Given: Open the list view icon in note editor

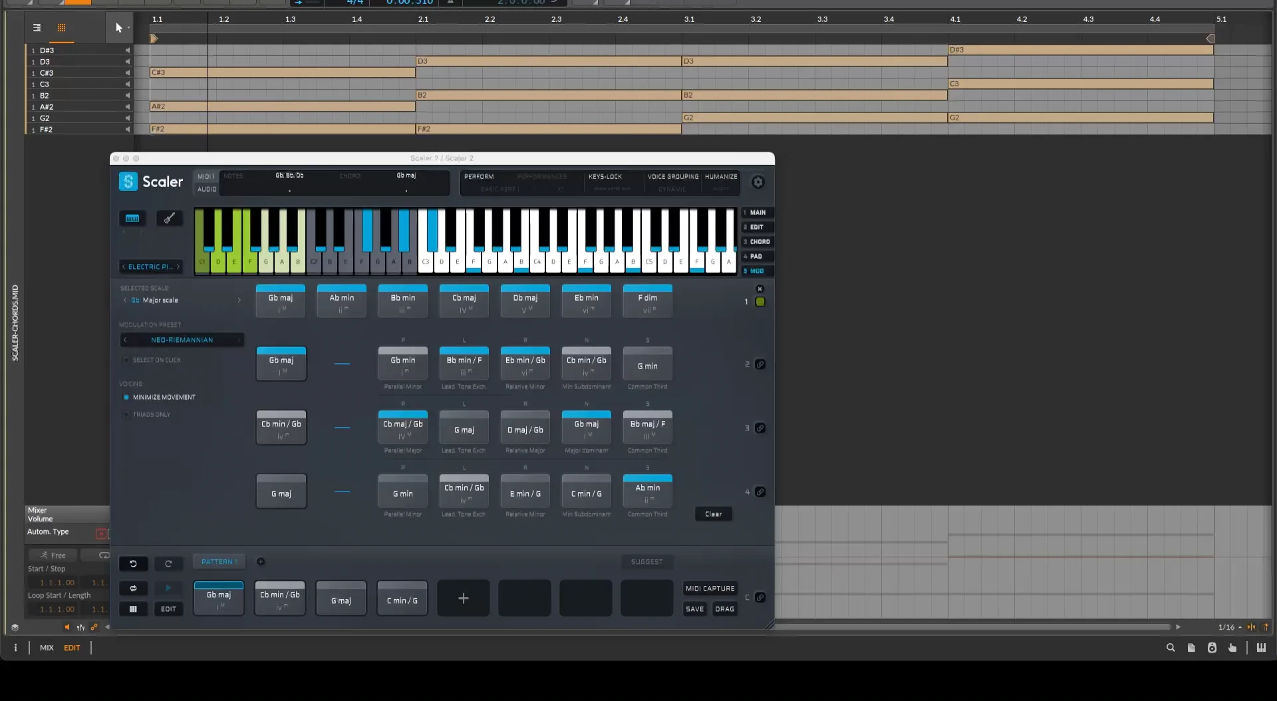Looking at the screenshot, I should click(x=37, y=28).
